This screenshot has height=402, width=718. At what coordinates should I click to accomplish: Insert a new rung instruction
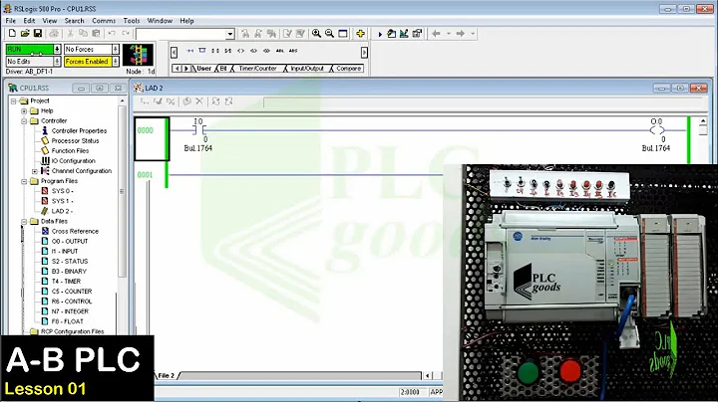(x=190, y=51)
